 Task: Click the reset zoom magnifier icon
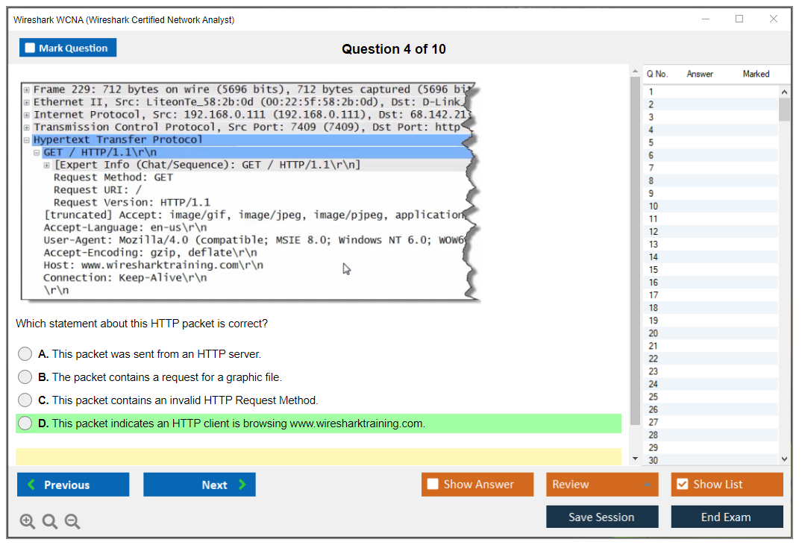pyautogui.click(x=50, y=522)
